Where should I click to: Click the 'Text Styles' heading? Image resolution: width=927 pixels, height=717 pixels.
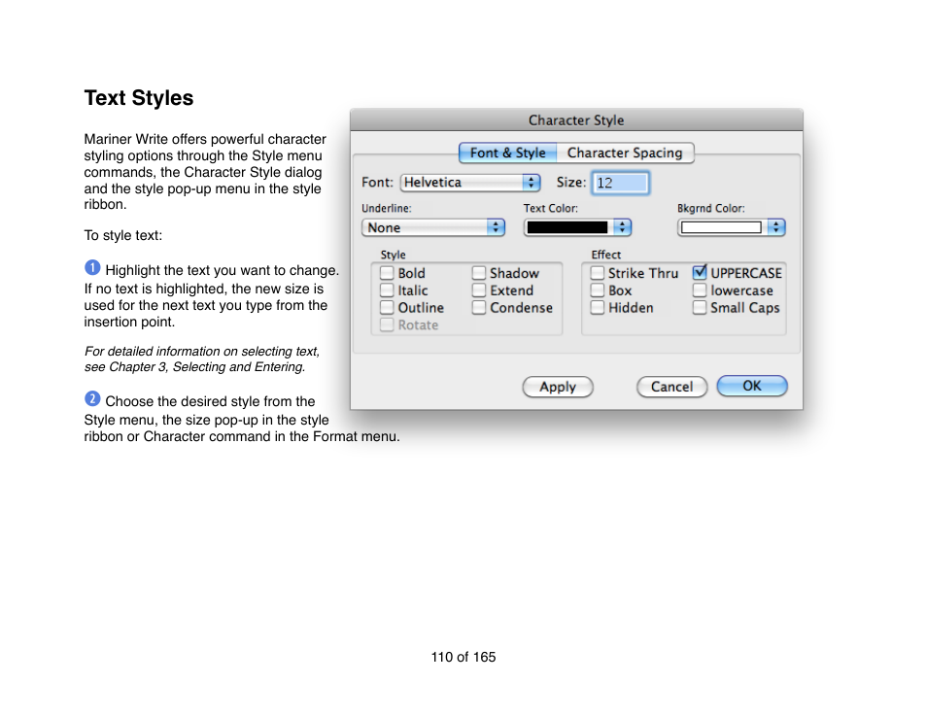(139, 98)
